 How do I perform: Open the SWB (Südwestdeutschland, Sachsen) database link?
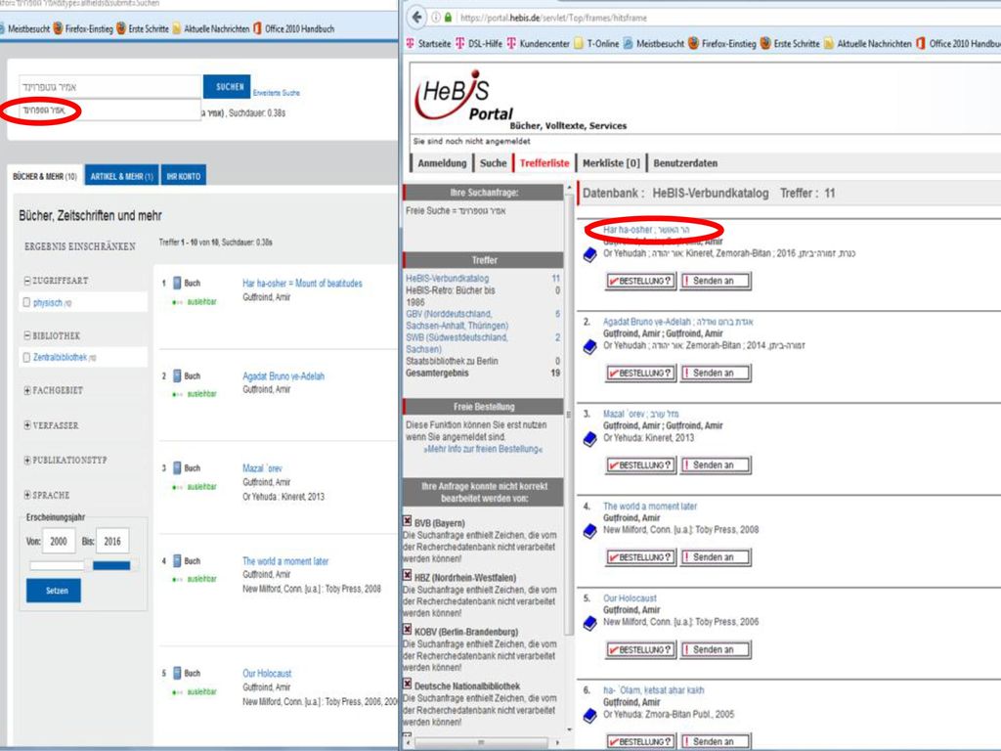click(x=457, y=343)
